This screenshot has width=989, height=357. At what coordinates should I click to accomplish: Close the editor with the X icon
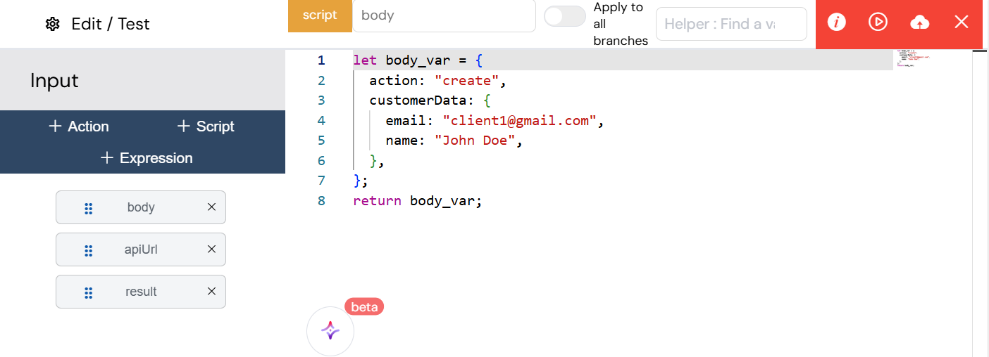[x=962, y=23]
